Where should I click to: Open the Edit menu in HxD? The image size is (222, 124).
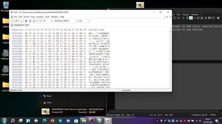[x=20, y=17]
